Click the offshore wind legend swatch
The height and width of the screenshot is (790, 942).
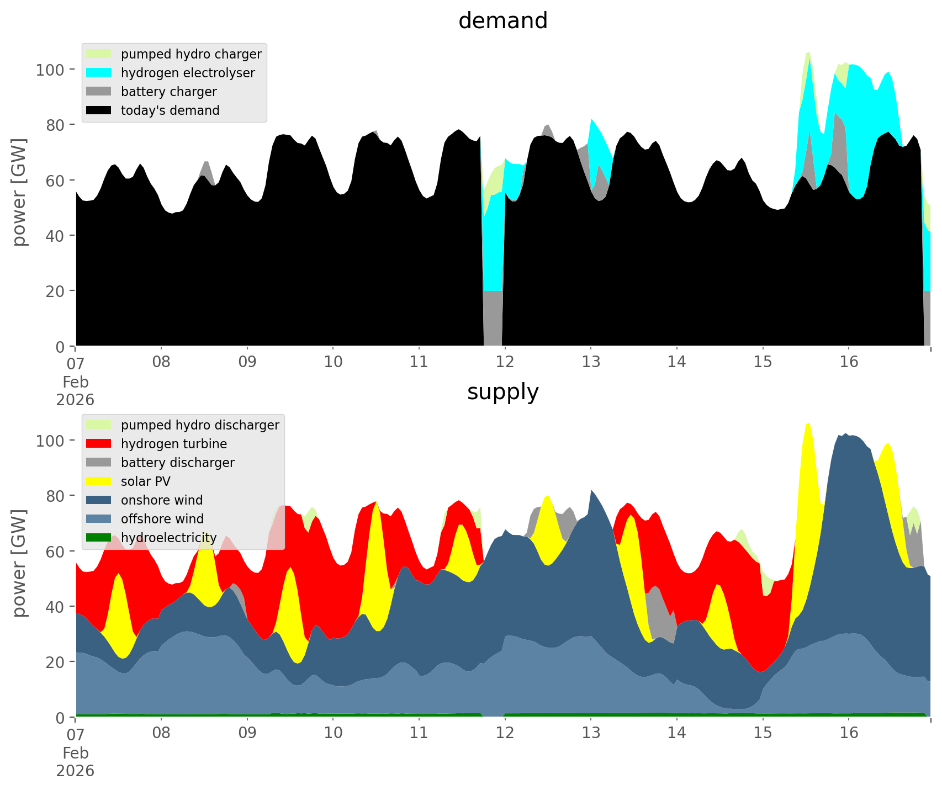coord(99,519)
